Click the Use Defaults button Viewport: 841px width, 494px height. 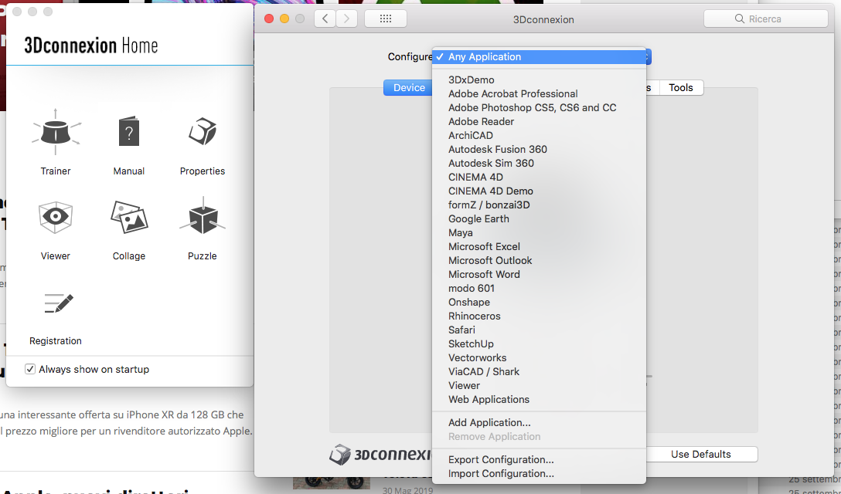700,455
